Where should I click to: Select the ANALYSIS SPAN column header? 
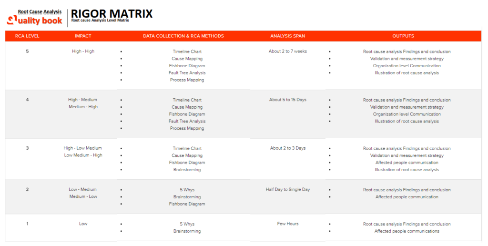pyautogui.click(x=287, y=36)
